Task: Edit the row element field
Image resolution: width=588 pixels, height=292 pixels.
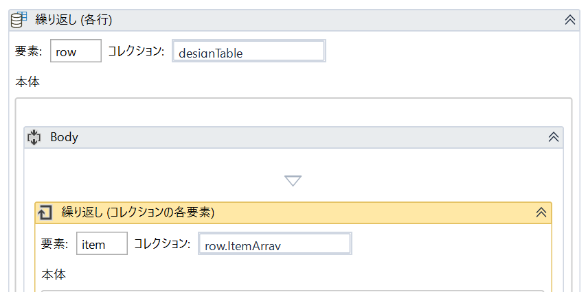Action: 76,51
